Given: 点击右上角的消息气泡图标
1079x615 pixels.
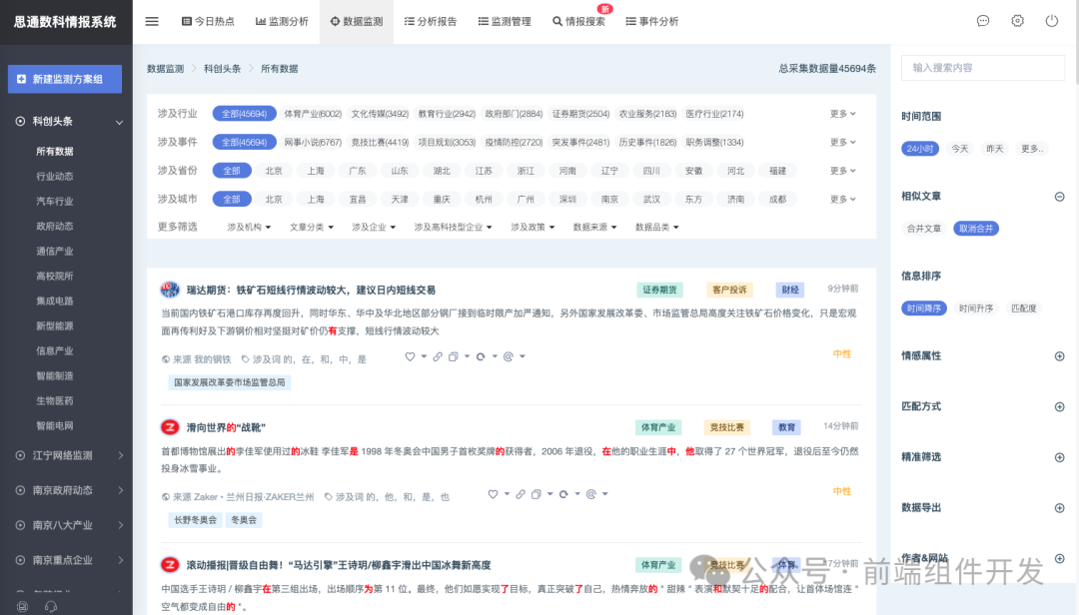Looking at the screenshot, I should point(983,20).
